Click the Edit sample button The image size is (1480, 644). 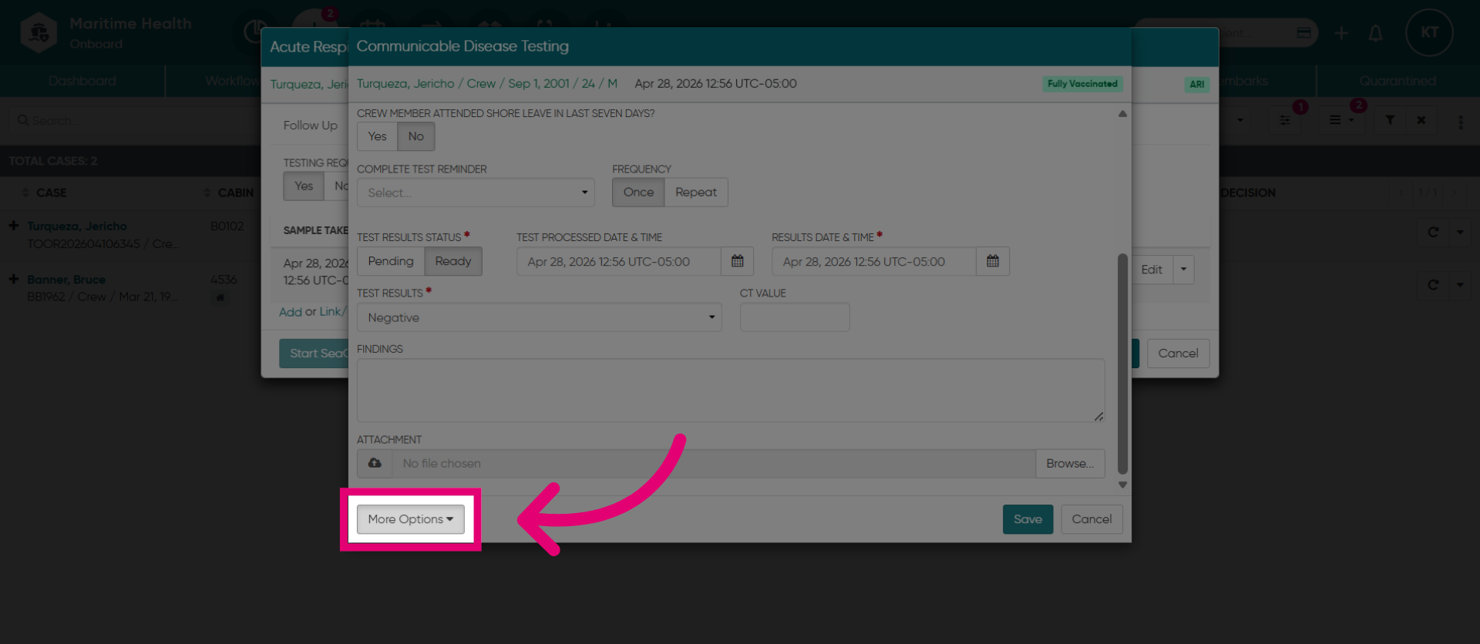coord(1152,270)
